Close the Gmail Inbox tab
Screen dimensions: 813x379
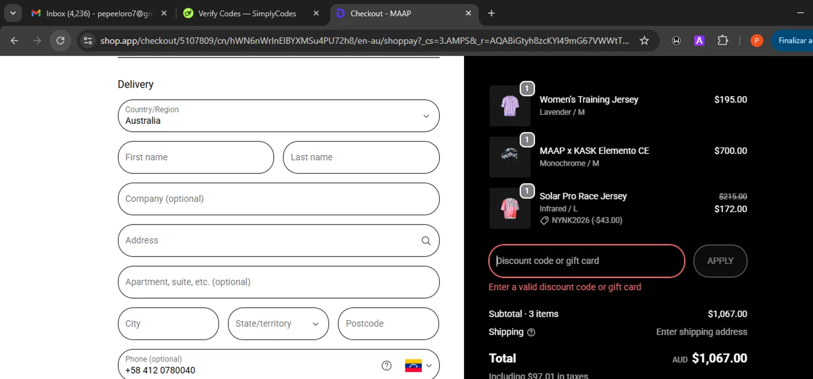coord(164,14)
